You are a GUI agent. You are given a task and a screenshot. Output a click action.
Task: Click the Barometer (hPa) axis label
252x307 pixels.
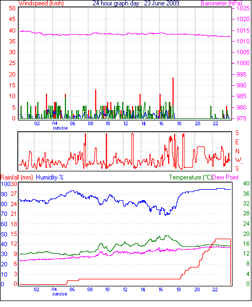coord(221,3)
